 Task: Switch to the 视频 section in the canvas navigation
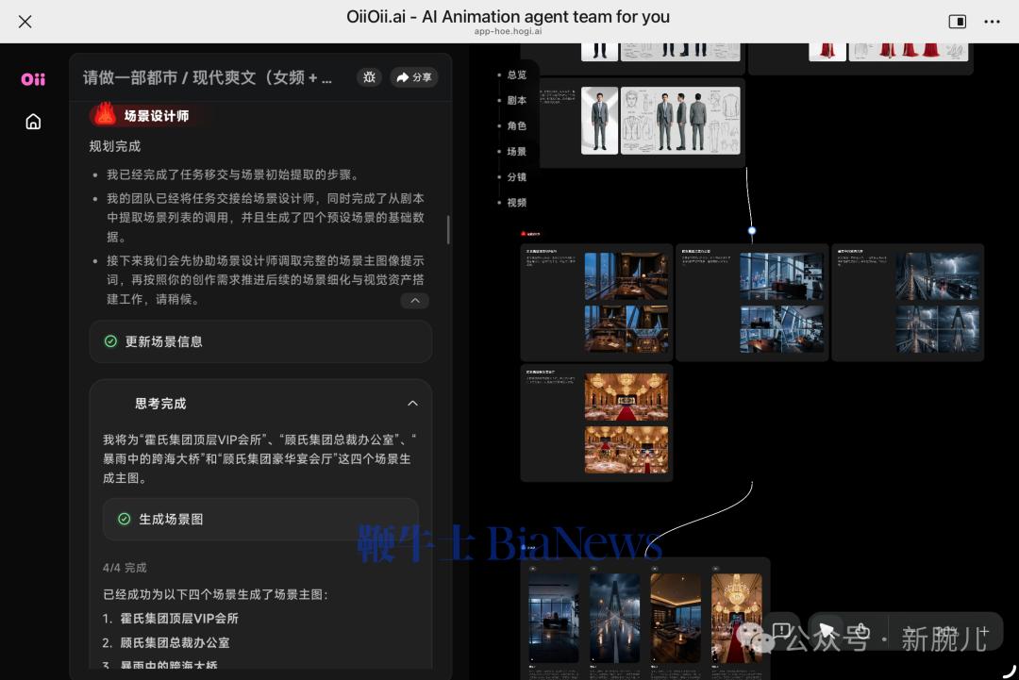tap(516, 202)
